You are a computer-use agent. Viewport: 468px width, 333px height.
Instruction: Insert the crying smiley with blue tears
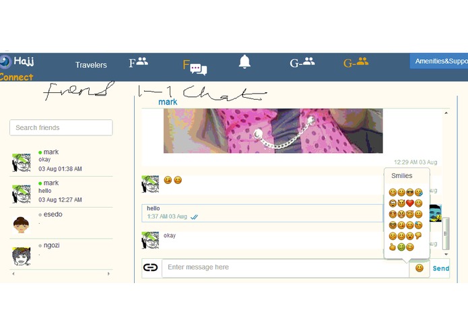419,192
